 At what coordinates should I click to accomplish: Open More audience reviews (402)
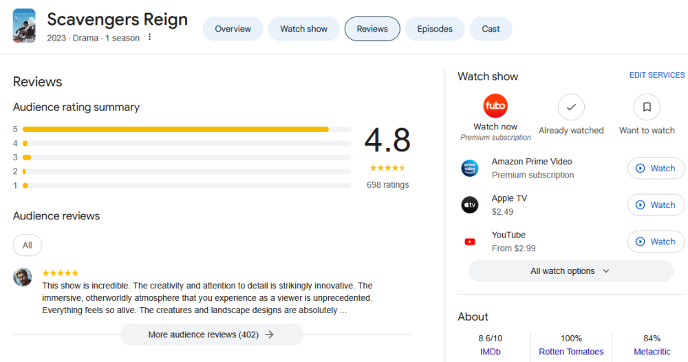tap(211, 334)
